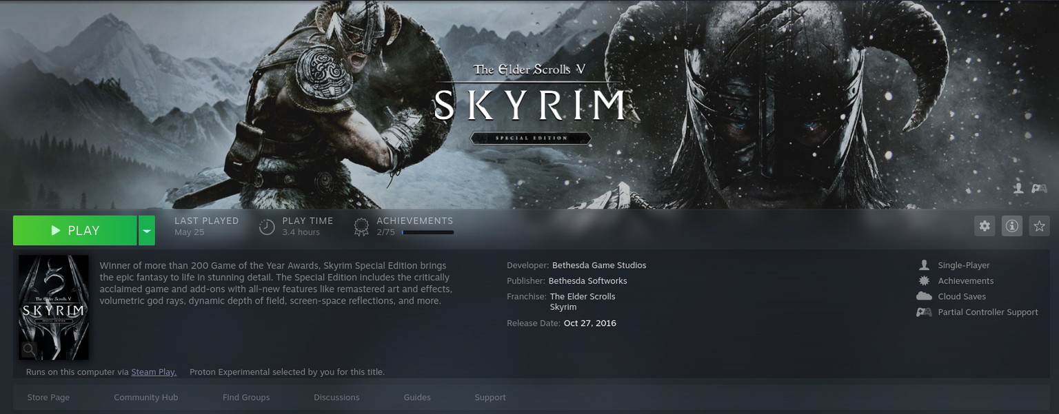1059x414 pixels.
Task: Click the Cloud Saves icon
Action: tap(924, 296)
